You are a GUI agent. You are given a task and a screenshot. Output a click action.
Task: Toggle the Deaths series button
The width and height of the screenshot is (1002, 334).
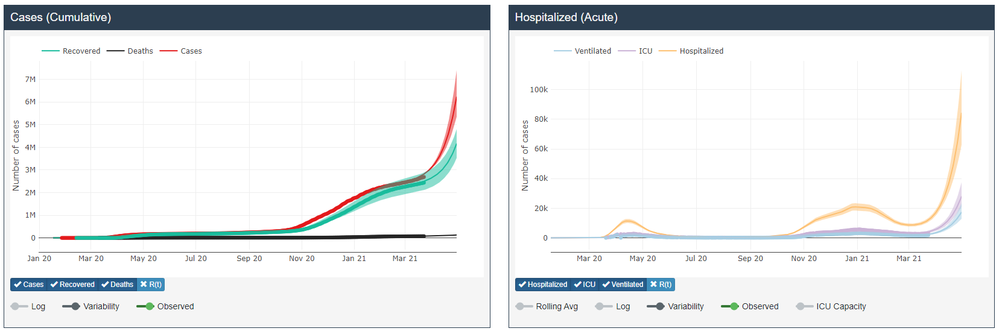[x=118, y=285]
